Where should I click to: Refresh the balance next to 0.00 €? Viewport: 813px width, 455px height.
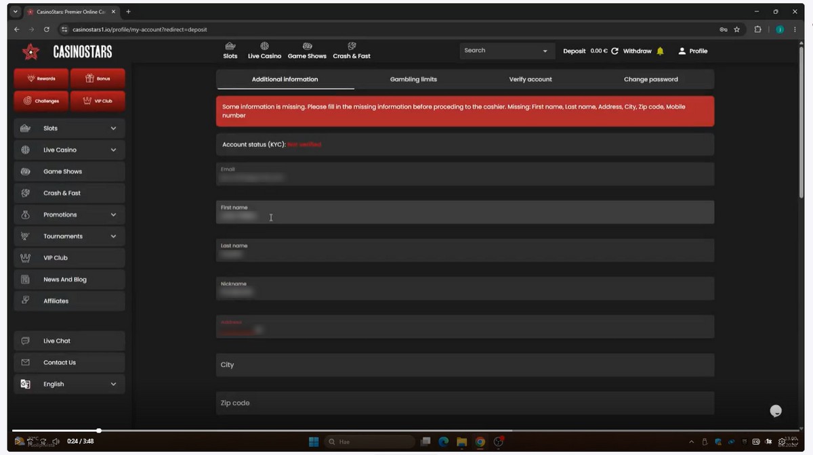point(614,51)
